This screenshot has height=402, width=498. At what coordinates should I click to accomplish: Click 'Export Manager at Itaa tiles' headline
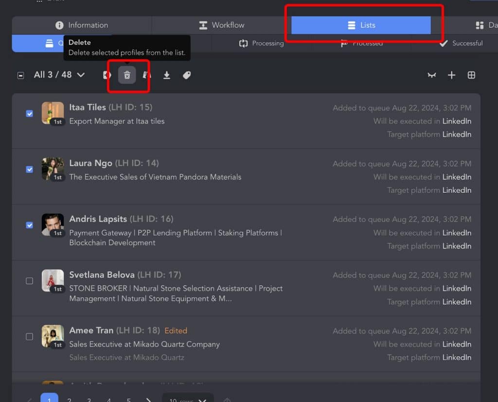tap(117, 121)
